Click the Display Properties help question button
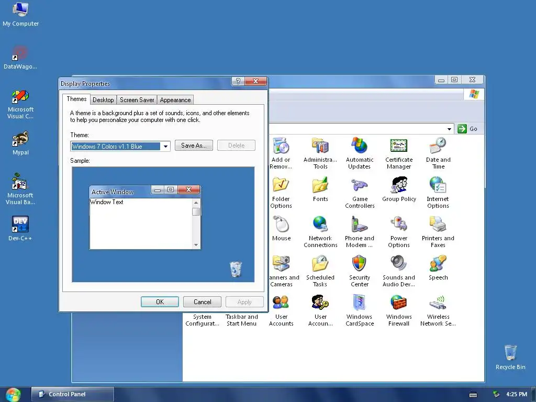This screenshot has height=402, width=536. coord(238,81)
